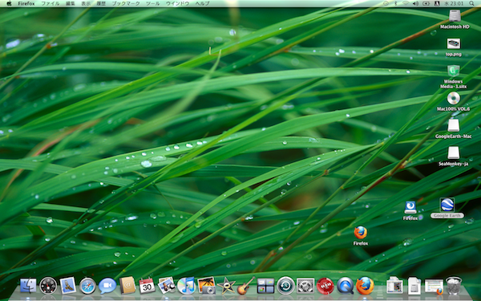
Task: Open the ヘルプ menu
Action: click(x=203, y=4)
